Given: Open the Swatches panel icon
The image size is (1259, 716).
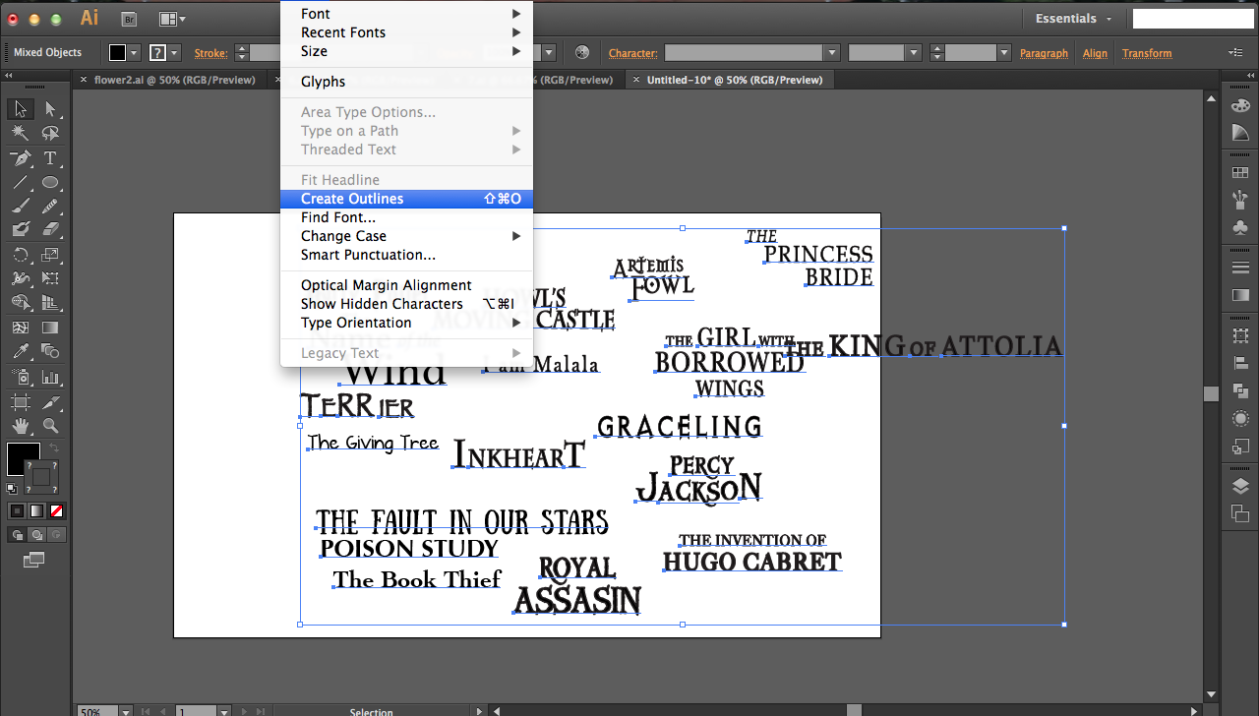Looking at the screenshot, I should pyautogui.click(x=1240, y=174).
